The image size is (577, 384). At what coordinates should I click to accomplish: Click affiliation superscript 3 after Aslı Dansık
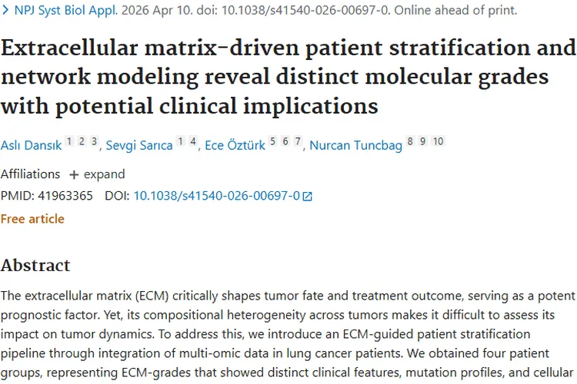[x=94, y=141]
